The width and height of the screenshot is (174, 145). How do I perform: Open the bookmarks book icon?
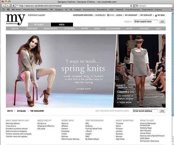point(3,10)
